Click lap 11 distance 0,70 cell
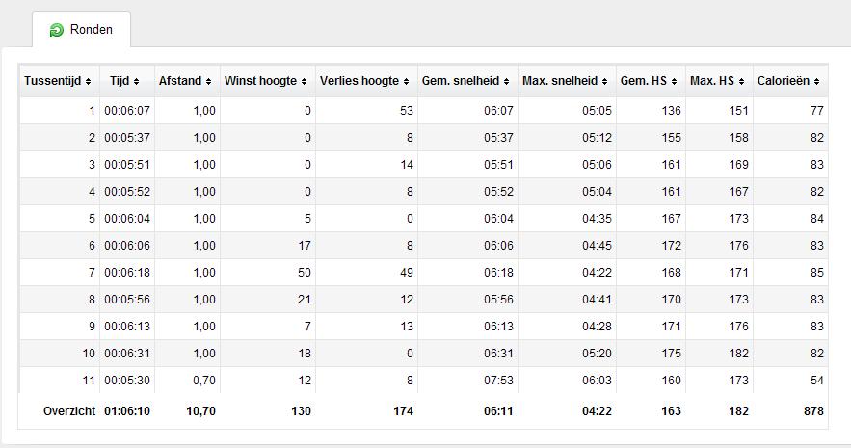This screenshot has width=851, height=448. [x=204, y=381]
